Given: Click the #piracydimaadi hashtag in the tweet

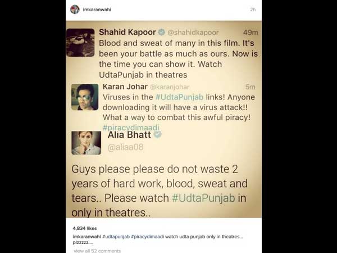Looking at the screenshot, I should (131, 128).
